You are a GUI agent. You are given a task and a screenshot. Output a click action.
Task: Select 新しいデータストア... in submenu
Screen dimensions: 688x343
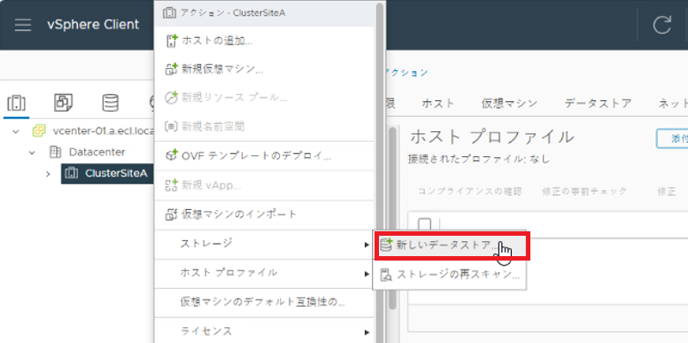coord(452,245)
